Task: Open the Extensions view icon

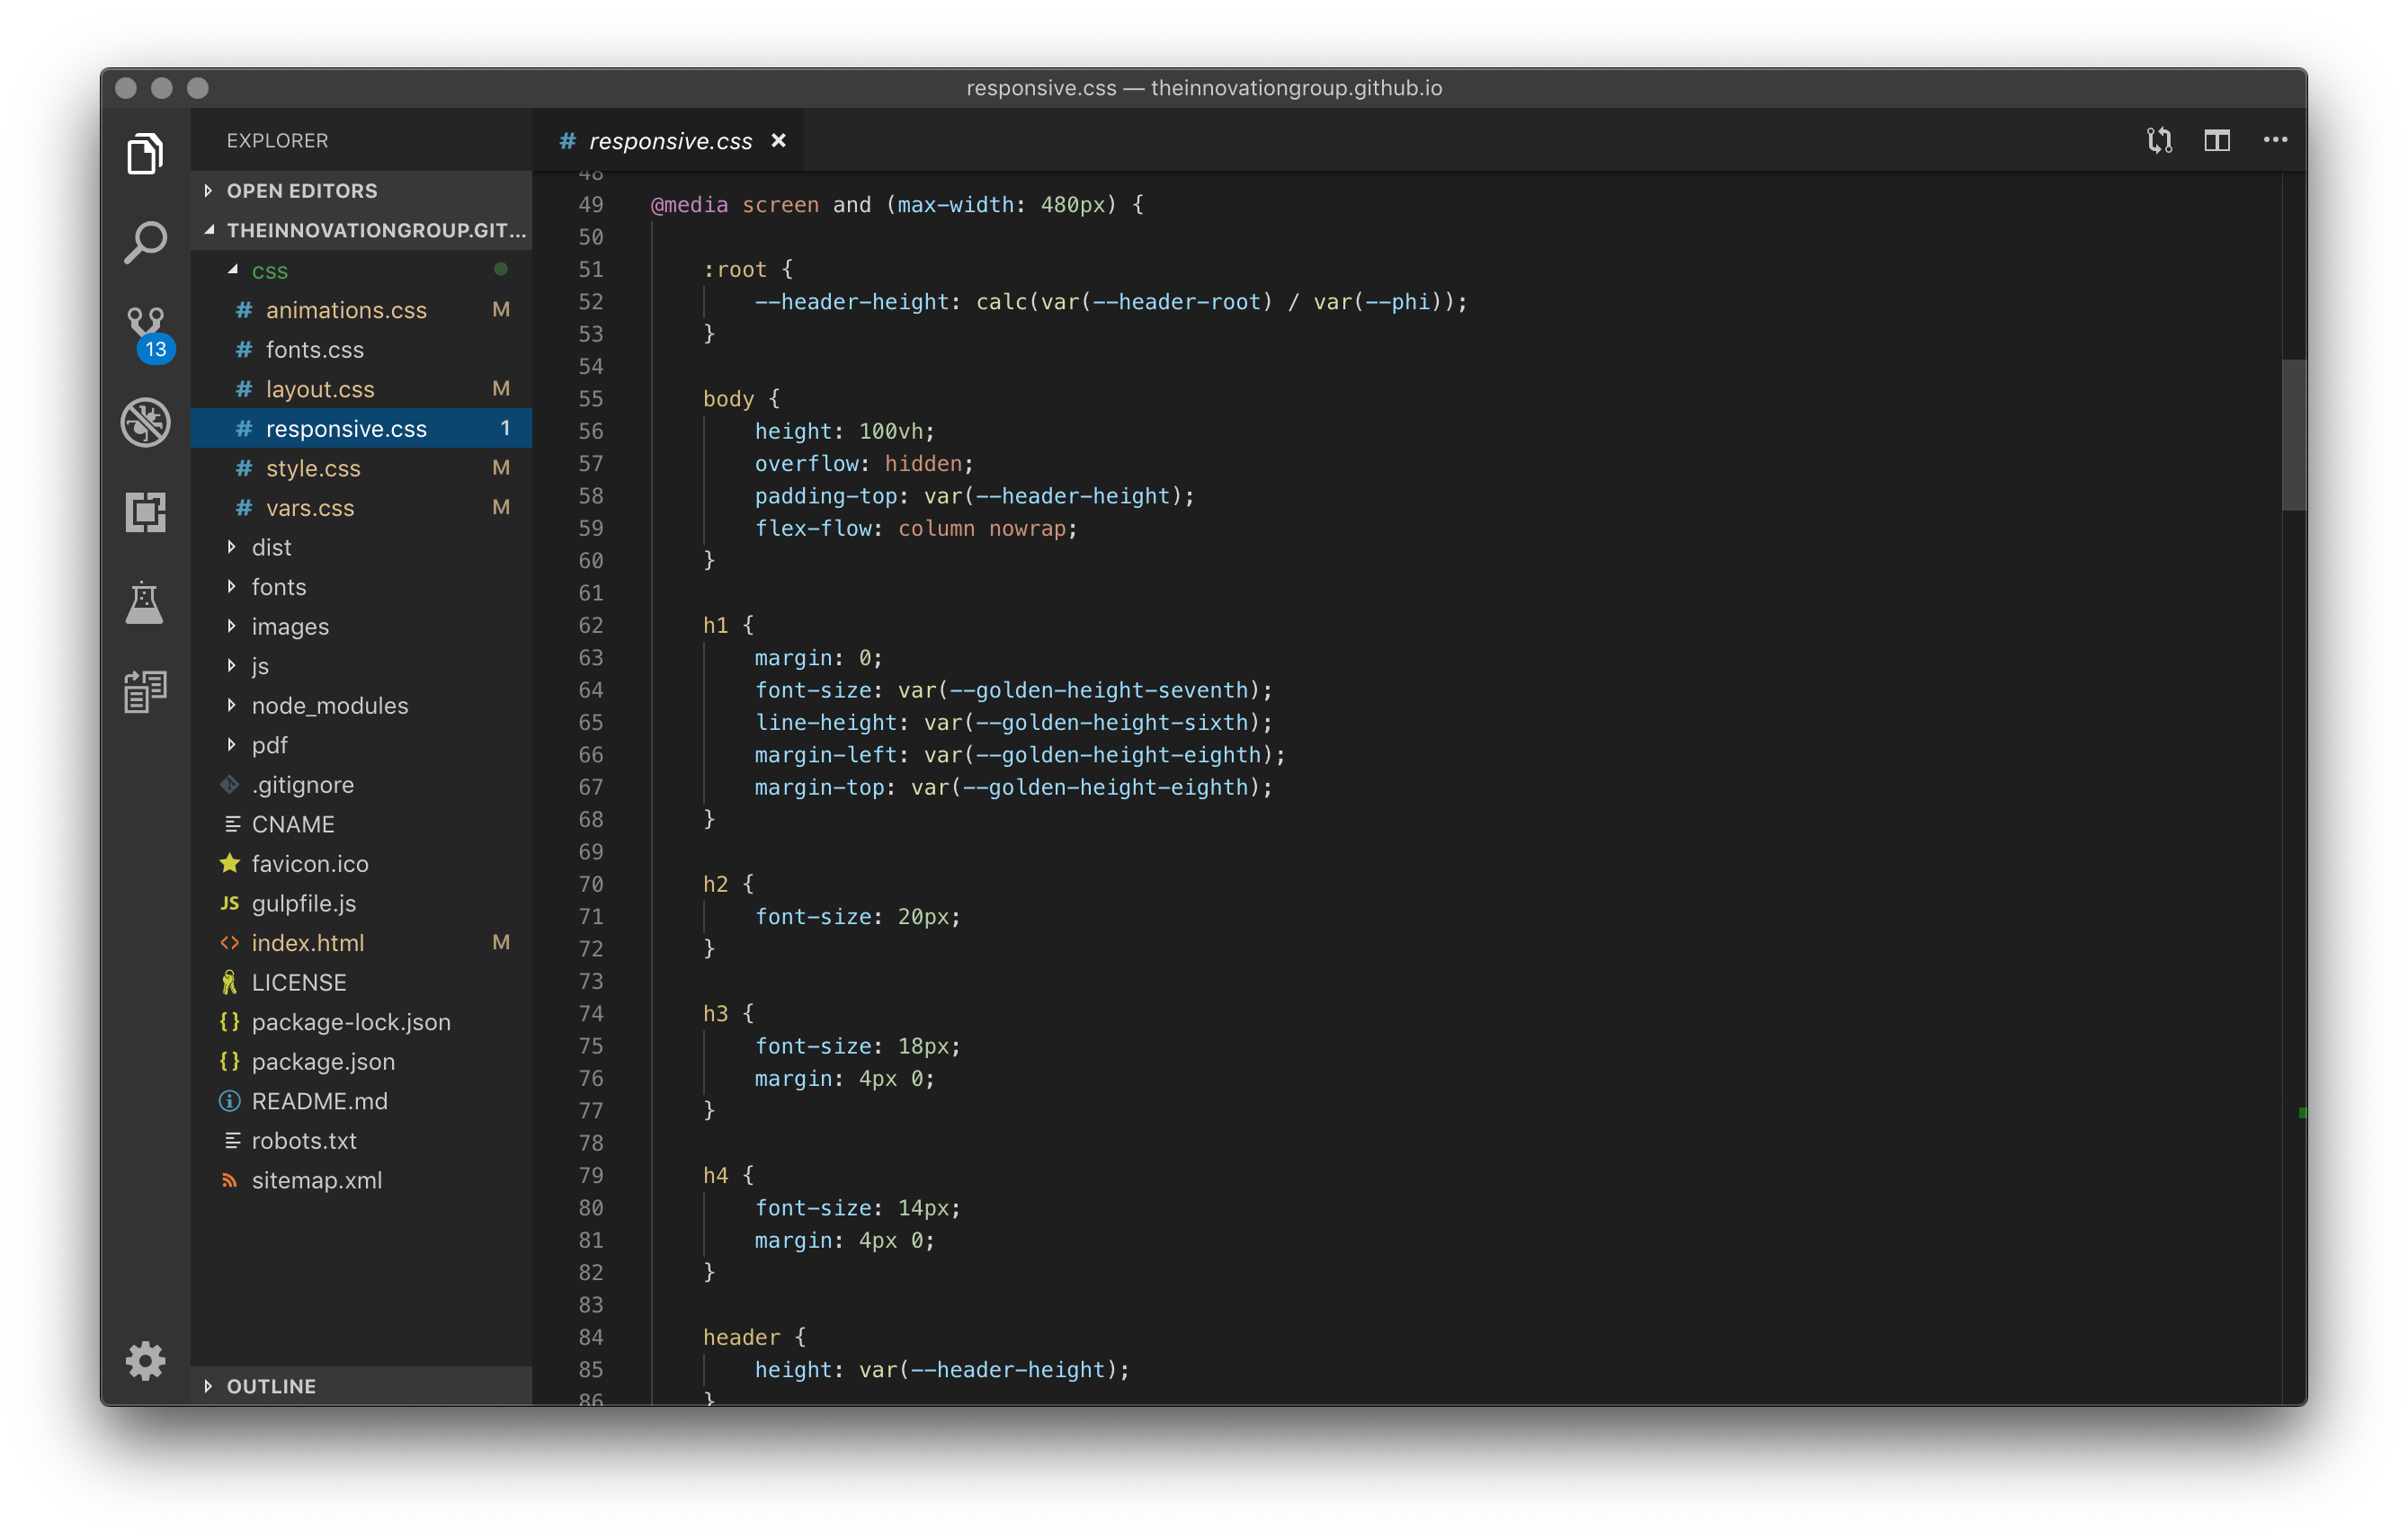Action: 145,512
